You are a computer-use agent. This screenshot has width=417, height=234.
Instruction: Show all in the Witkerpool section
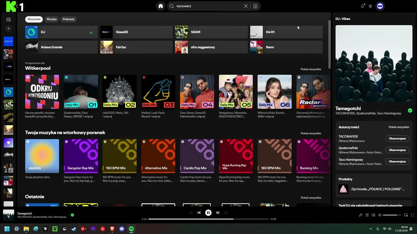311,69
